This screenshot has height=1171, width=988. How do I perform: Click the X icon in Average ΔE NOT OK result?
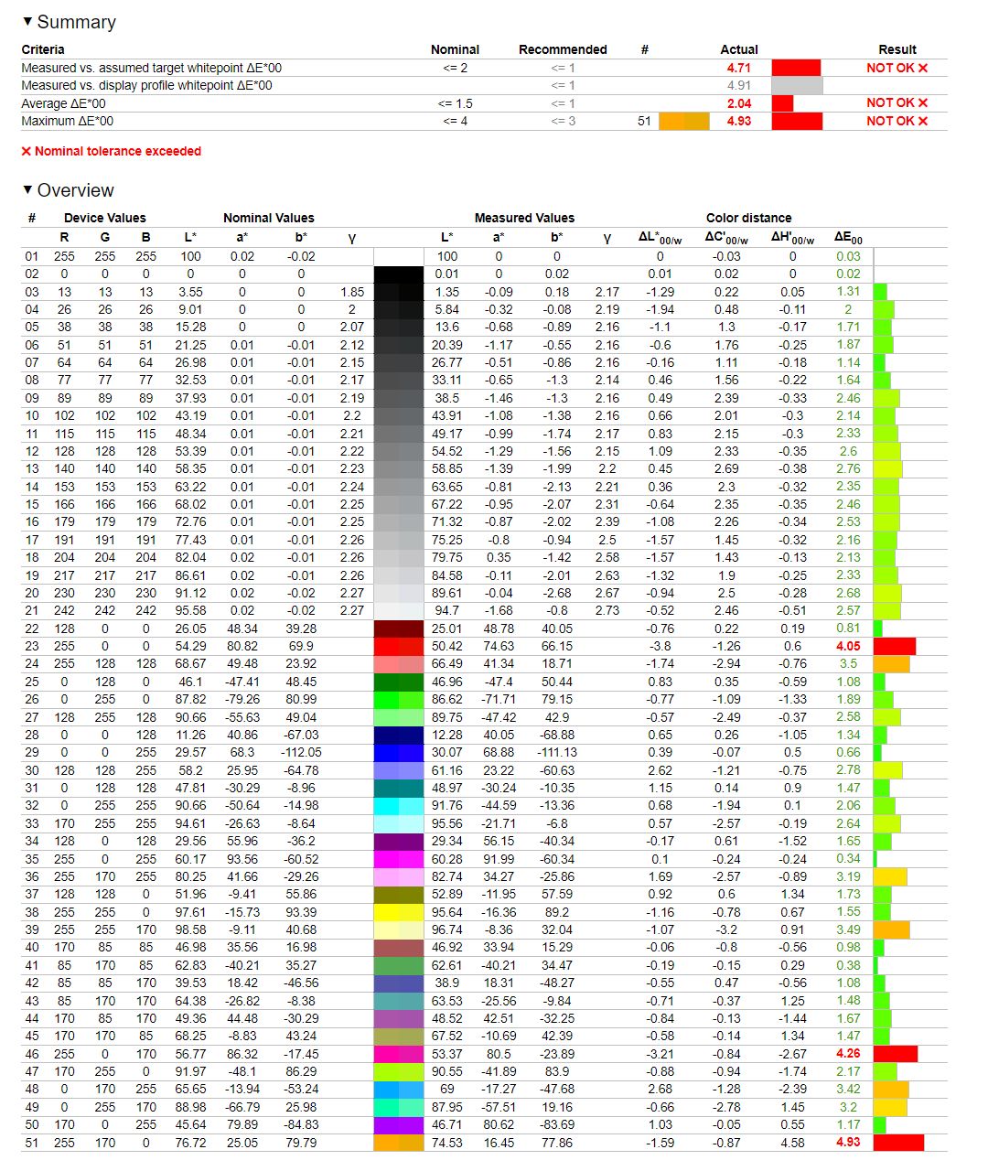(923, 102)
